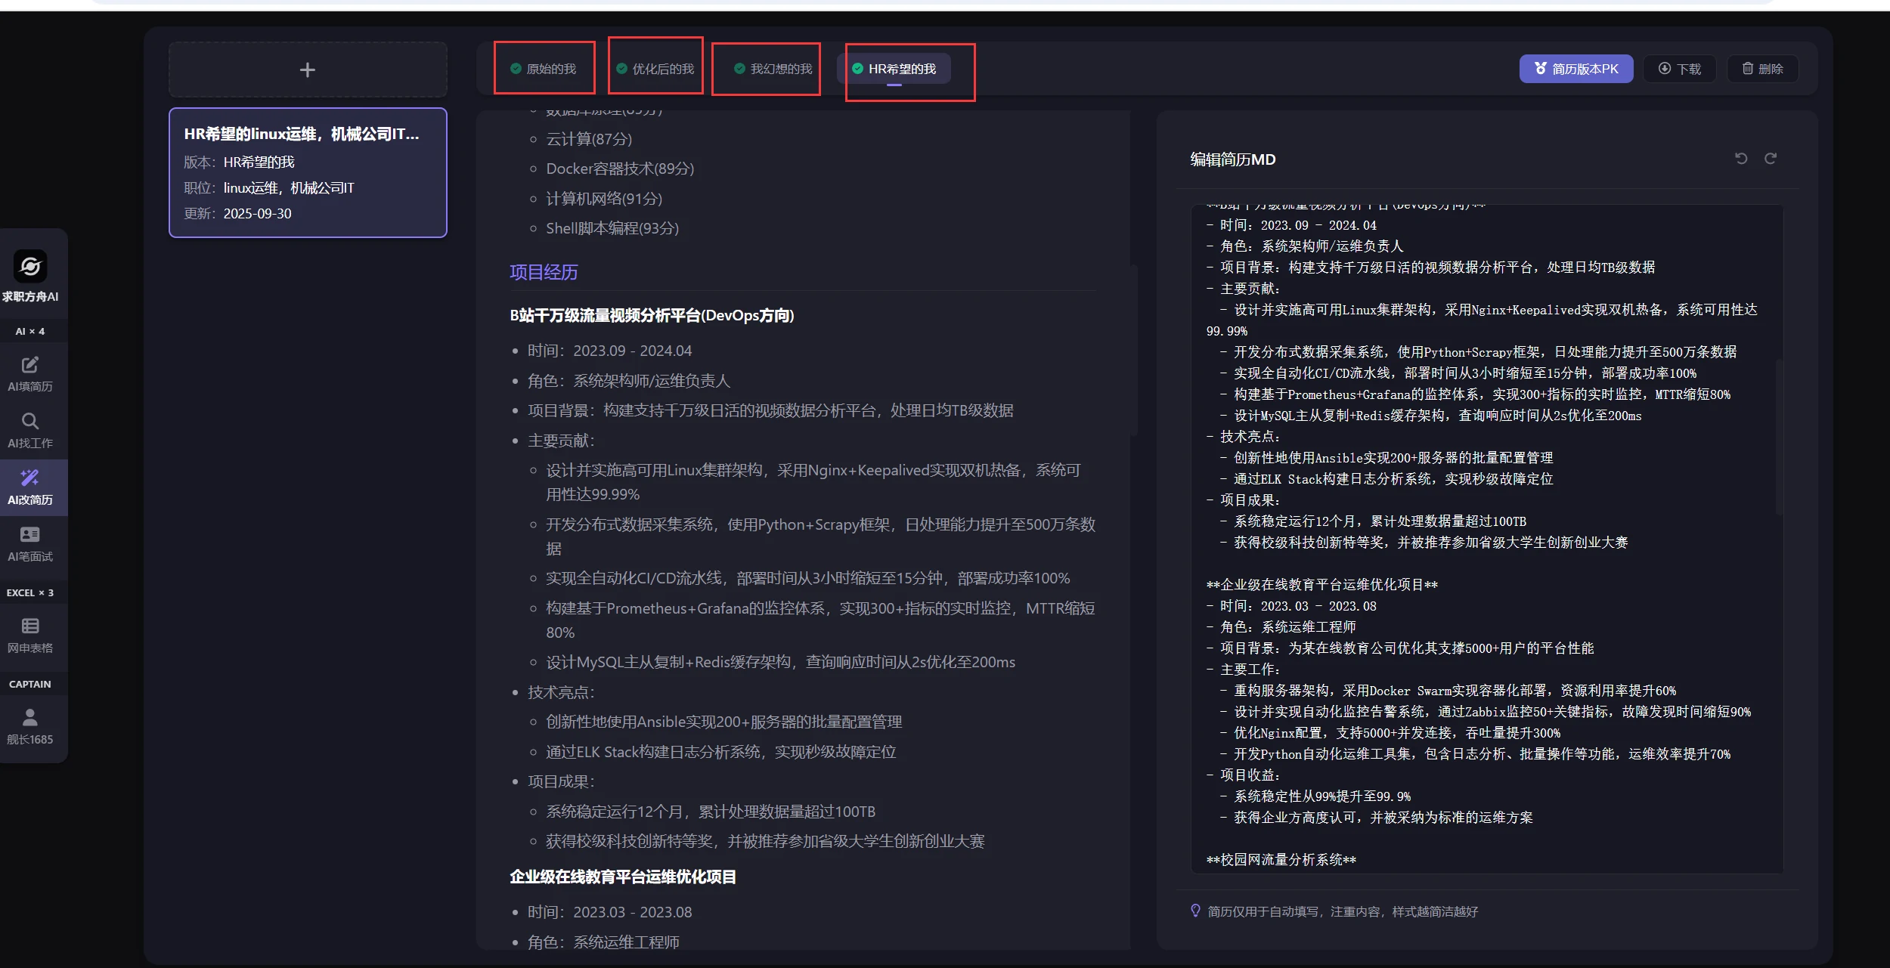This screenshot has width=1890, height=968.
Task: Switch to the 优化后的我 tab
Action: tap(655, 69)
